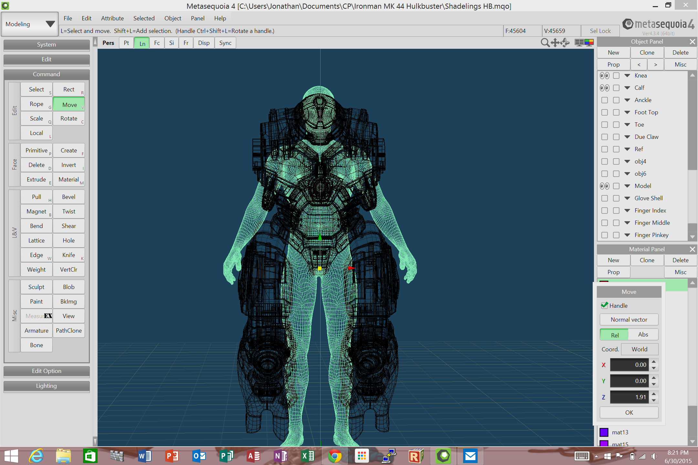
Task: Click the Sel Lock button
Action: pos(600,31)
